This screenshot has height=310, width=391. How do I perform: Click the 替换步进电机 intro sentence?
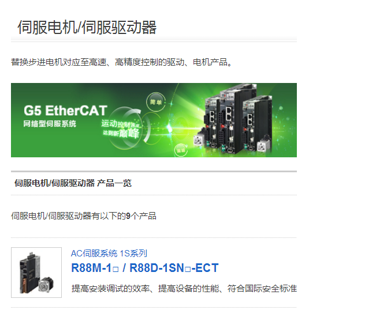pyautogui.click(x=121, y=62)
